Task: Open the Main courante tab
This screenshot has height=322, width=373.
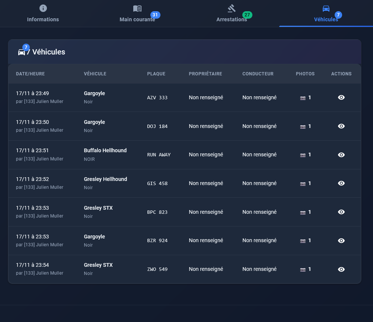Action: pos(137,14)
